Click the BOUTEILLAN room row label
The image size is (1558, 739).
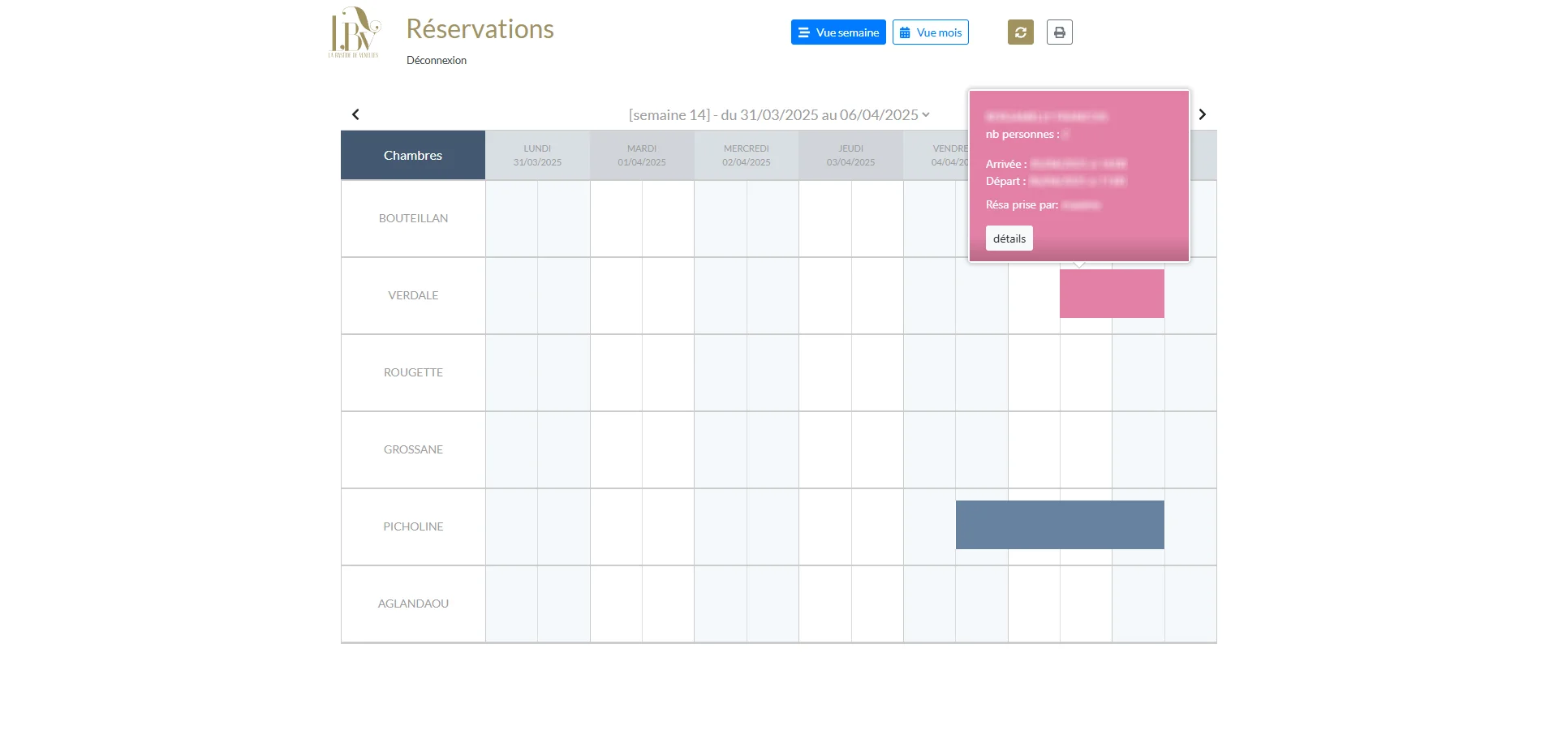(413, 219)
